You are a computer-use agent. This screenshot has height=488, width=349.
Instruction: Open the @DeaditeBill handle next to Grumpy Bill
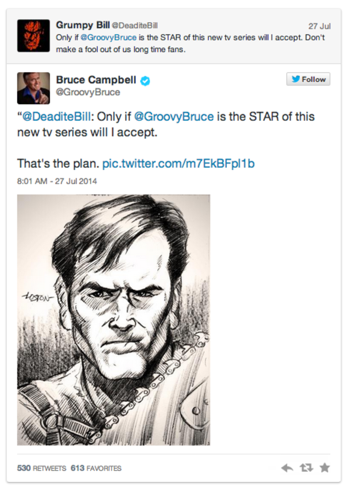click(135, 26)
